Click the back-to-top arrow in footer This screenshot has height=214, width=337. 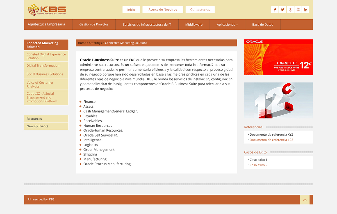coord(304,199)
